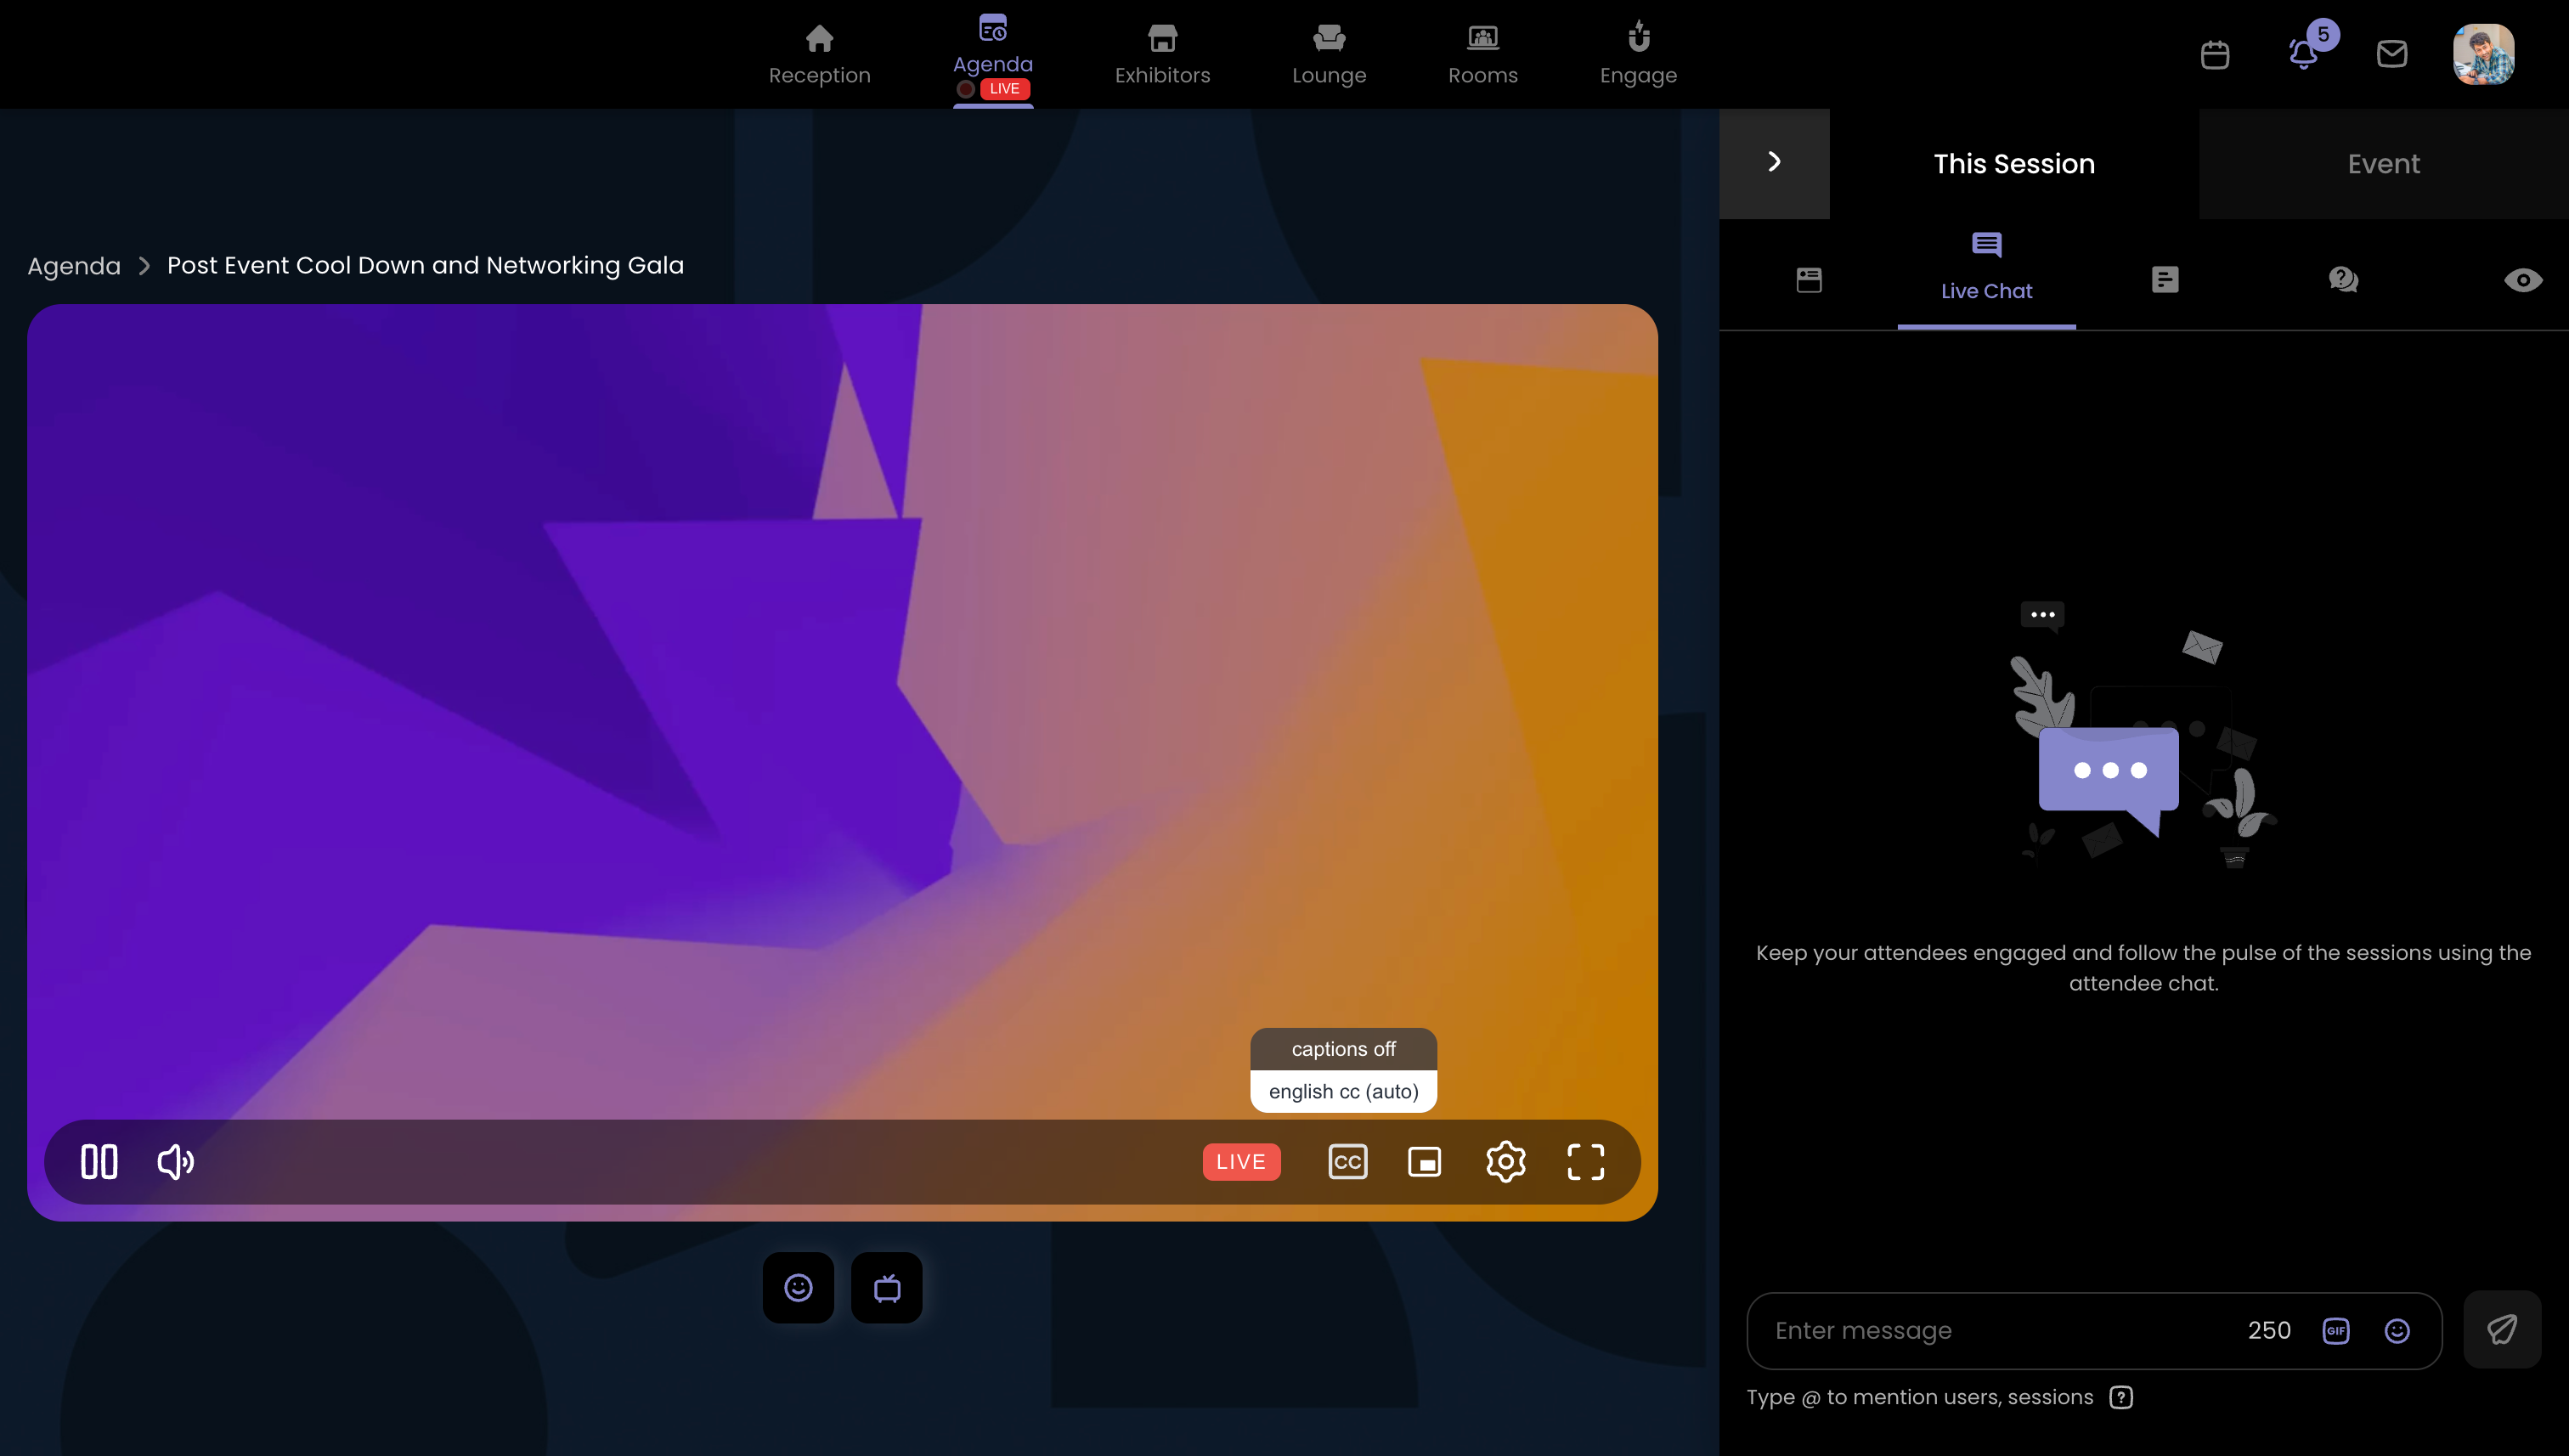Viewport: 2569px width, 1456px height.
Task: Select the captions off option
Action: point(1343,1049)
